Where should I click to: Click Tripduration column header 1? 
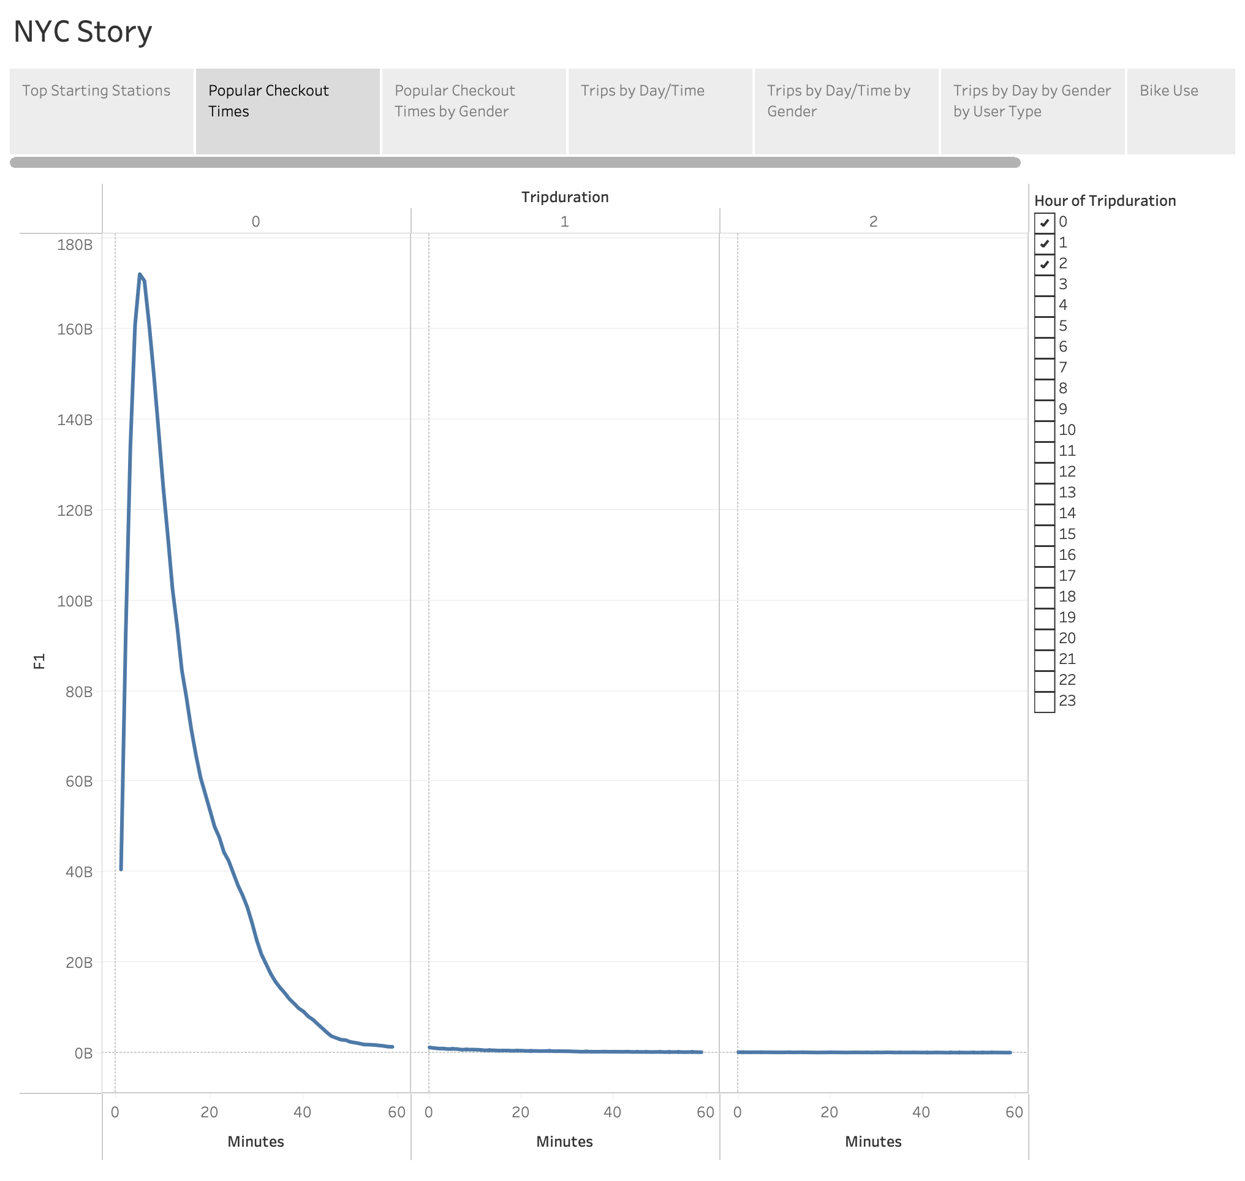click(x=564, y=222)
